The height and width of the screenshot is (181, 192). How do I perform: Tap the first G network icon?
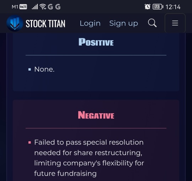pyautogui.click(x=50, y=7)
